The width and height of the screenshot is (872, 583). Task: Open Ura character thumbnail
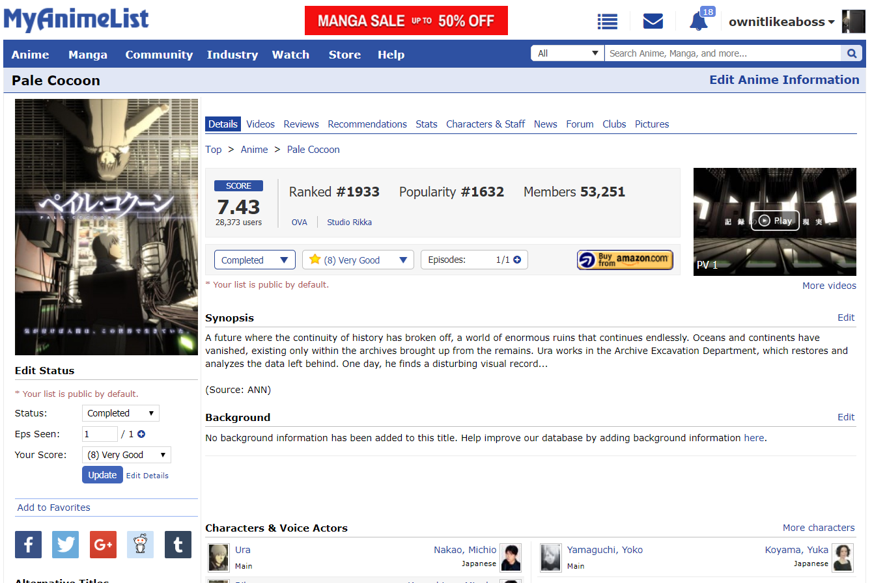219,557
